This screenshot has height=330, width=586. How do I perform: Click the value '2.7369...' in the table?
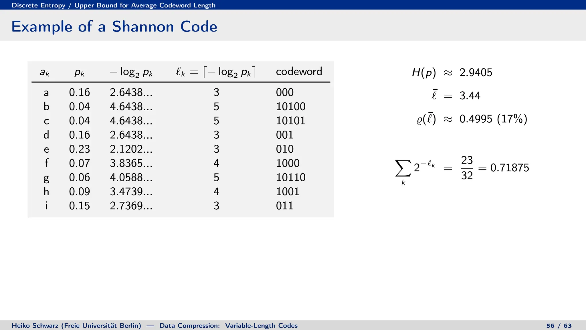(x=131, y=206)
